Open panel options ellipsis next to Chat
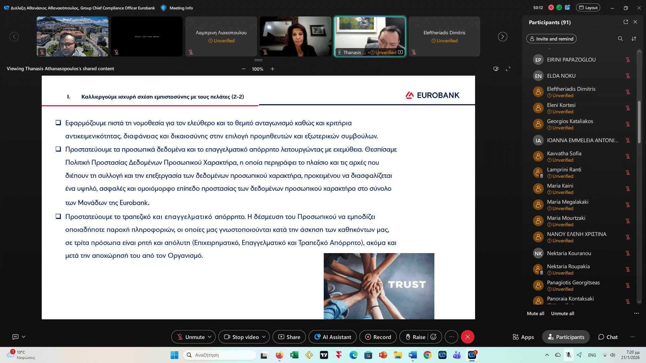This screenshot has width=646, height=363. pos(633,337)
